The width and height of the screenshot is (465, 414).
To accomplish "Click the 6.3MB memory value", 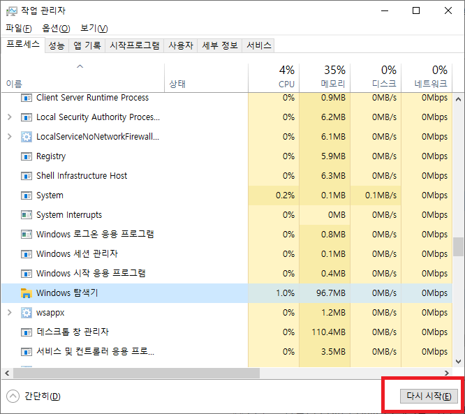I will click(x=333, y=176).
